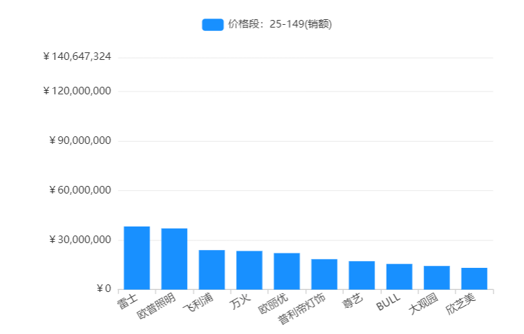The image size is (524, 334).
Task: Click the ￥140,647,324 y-axis label
Action: point(77,56)
